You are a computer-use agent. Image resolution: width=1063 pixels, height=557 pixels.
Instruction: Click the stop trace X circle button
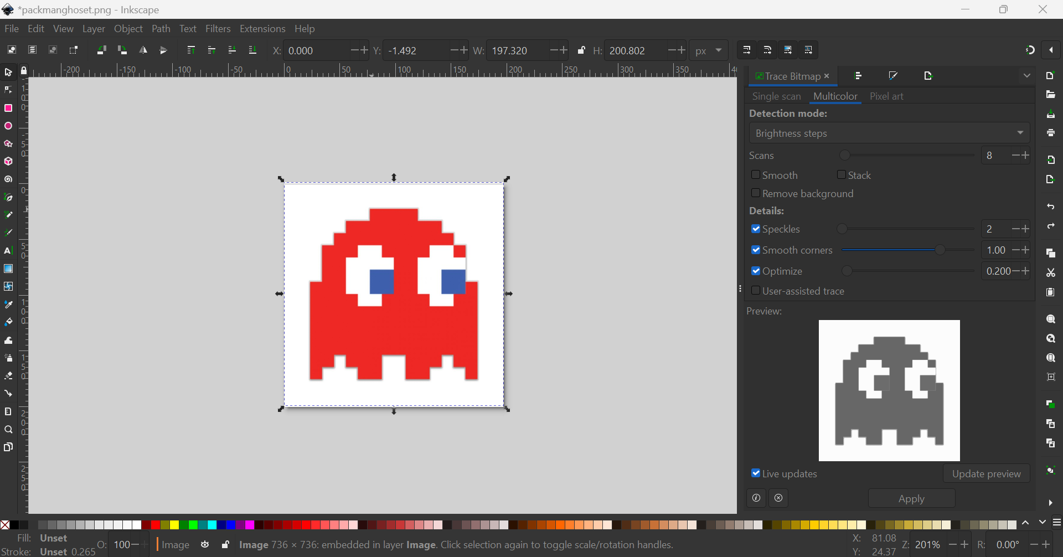(778, 498)
